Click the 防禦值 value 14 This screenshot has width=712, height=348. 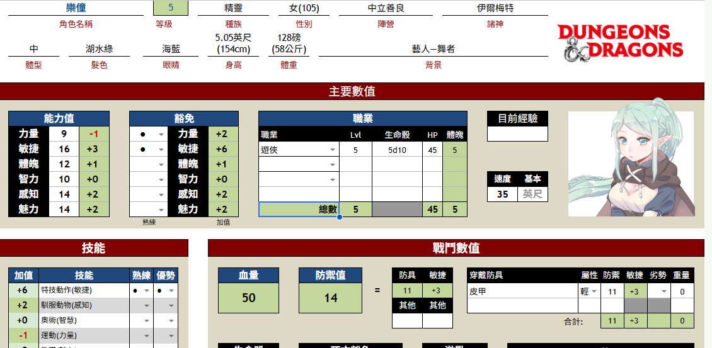(331, 298)
